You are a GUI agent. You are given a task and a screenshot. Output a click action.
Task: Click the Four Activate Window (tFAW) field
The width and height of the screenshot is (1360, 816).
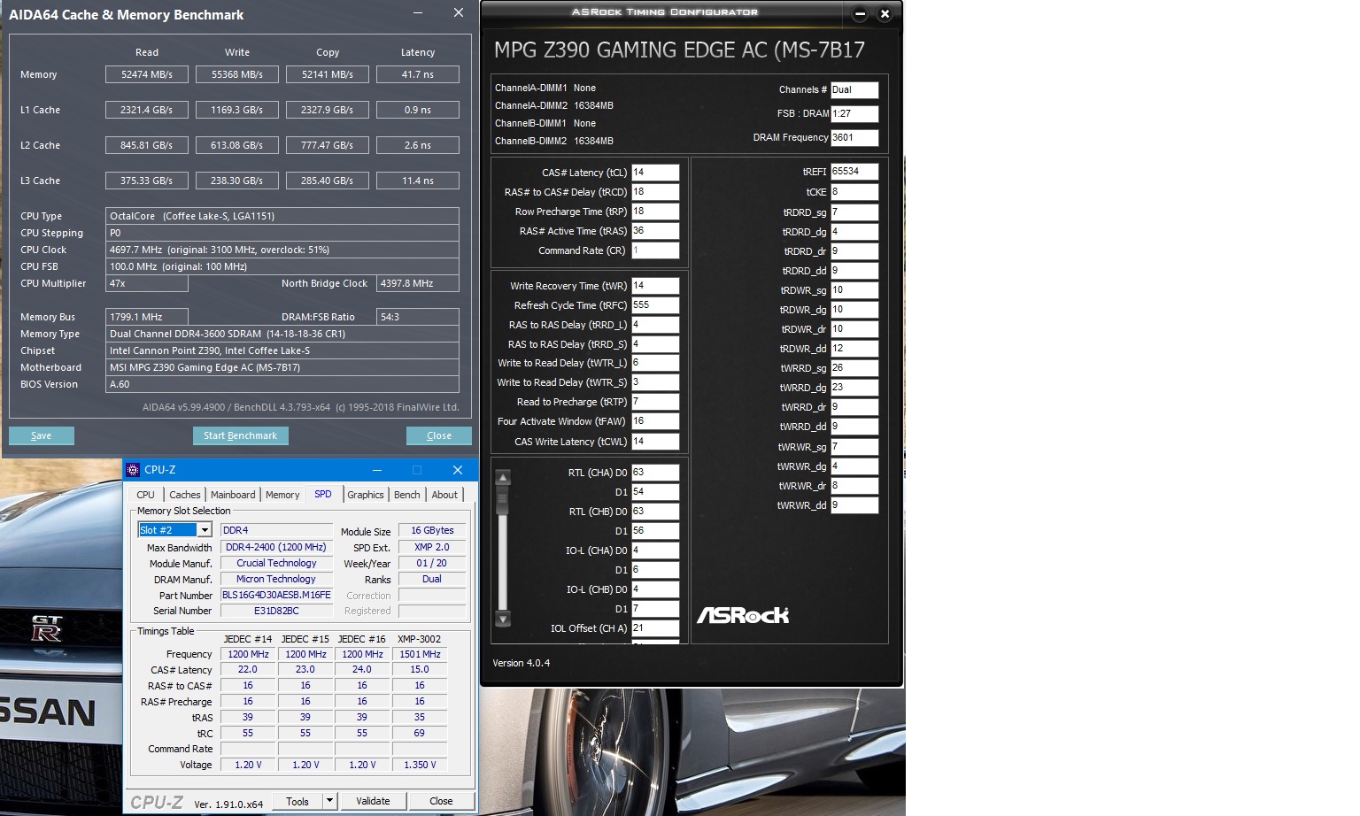point(655,421)
